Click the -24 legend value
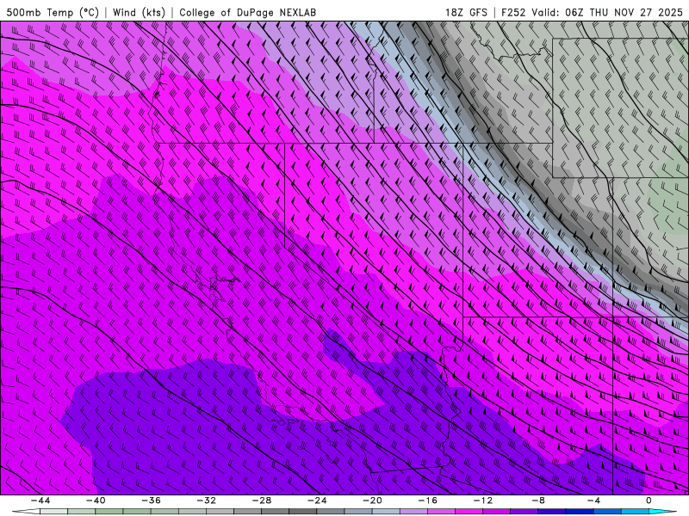Image resolution: width=689 pixels, height=516 pixels. (317, 501)
